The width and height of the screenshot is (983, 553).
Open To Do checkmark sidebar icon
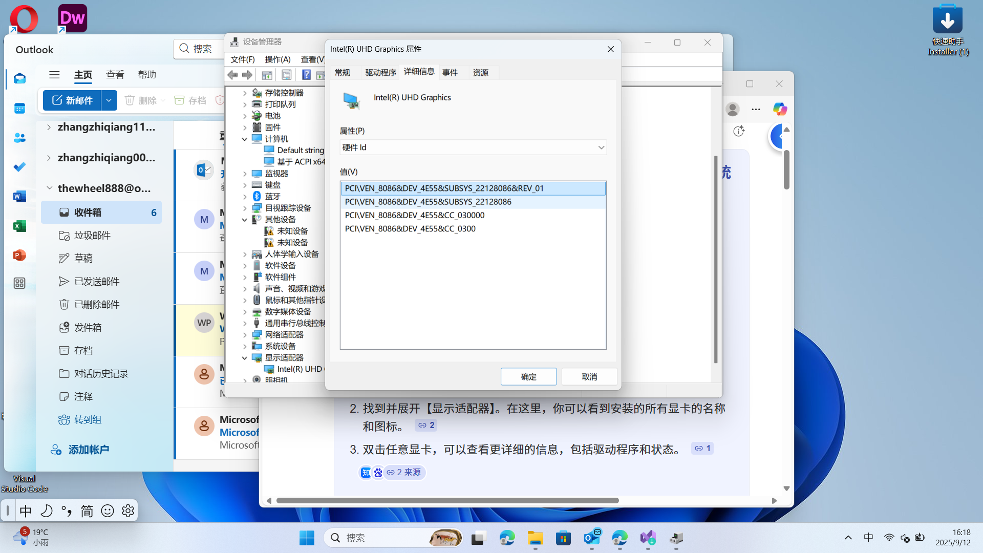[x=19, y=167]
